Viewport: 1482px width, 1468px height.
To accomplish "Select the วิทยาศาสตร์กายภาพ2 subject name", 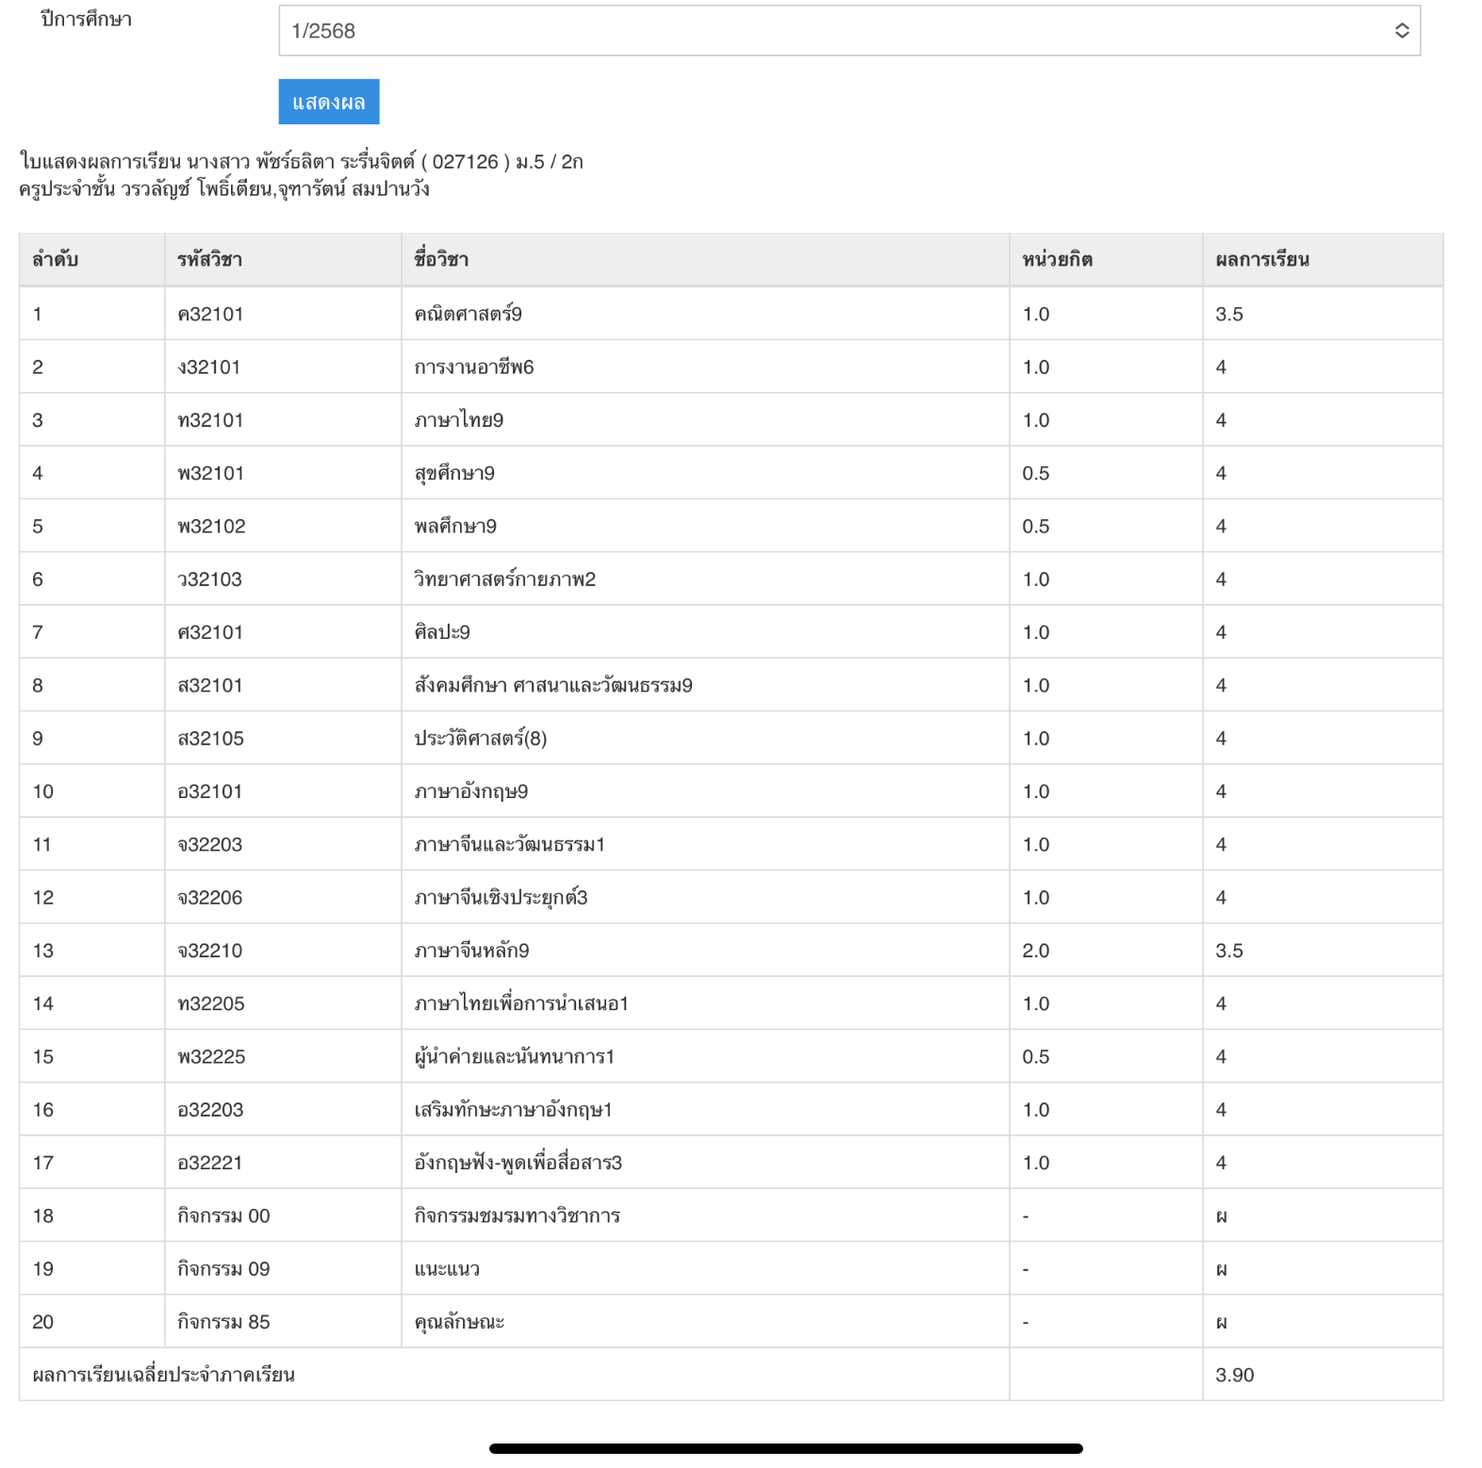I will [504, 579].
